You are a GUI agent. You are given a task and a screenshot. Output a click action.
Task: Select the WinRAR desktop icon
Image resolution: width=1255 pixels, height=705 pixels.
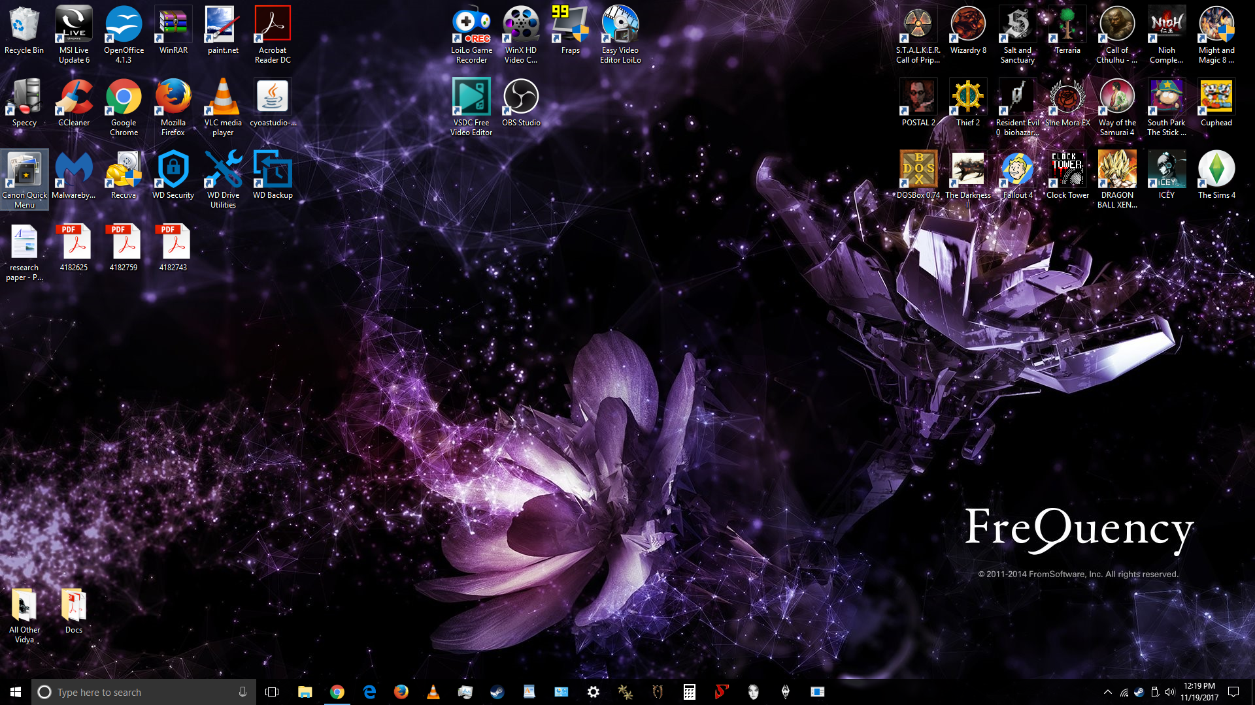173,31
